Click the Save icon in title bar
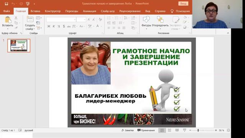245x138 pixels. tap(7, 4)
